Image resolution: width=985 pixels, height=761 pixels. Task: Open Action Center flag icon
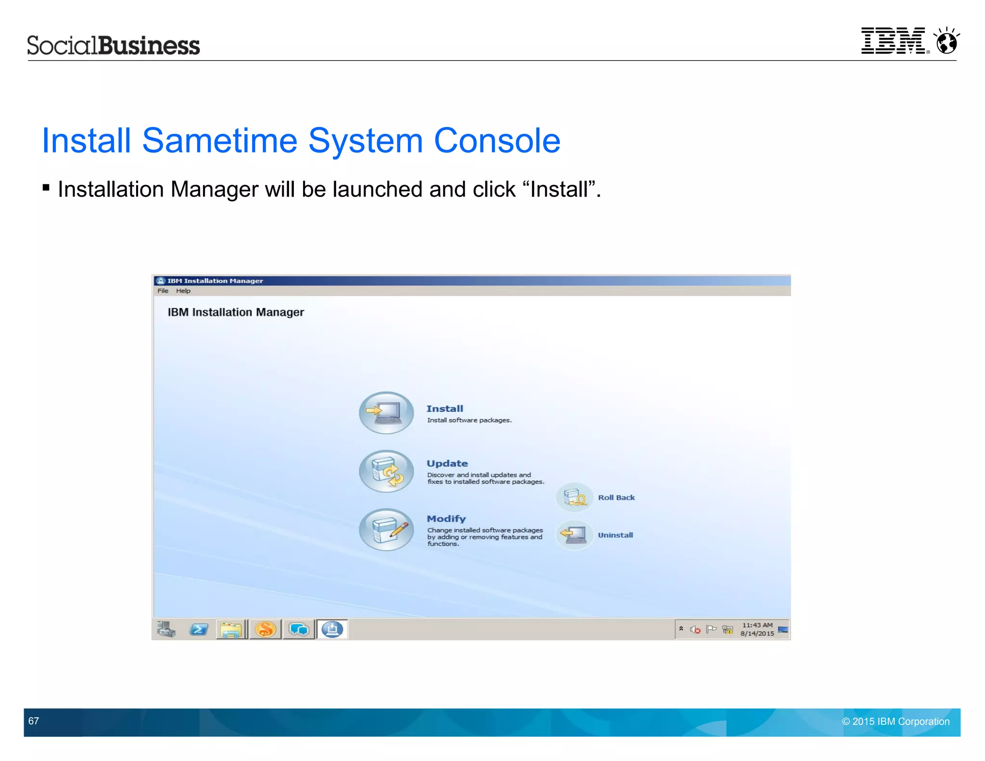711,629
